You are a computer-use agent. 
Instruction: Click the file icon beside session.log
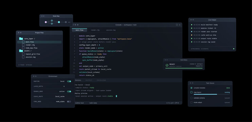pos(23,57)
